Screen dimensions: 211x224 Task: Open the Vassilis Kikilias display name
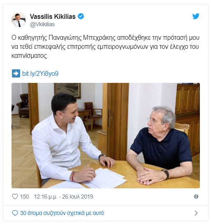(53, 16)
